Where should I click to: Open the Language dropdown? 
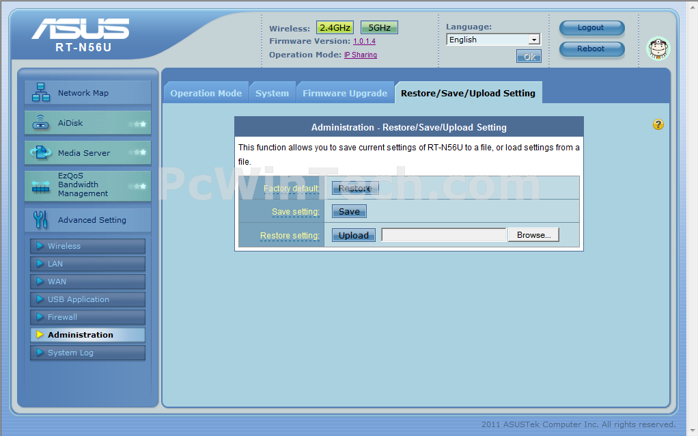coord(493,40)
